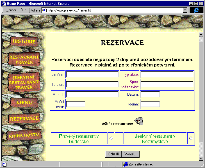Click the IE icon in the title bar
The height and width of the screenshot is (168, 205).
[x=4, y=4]
